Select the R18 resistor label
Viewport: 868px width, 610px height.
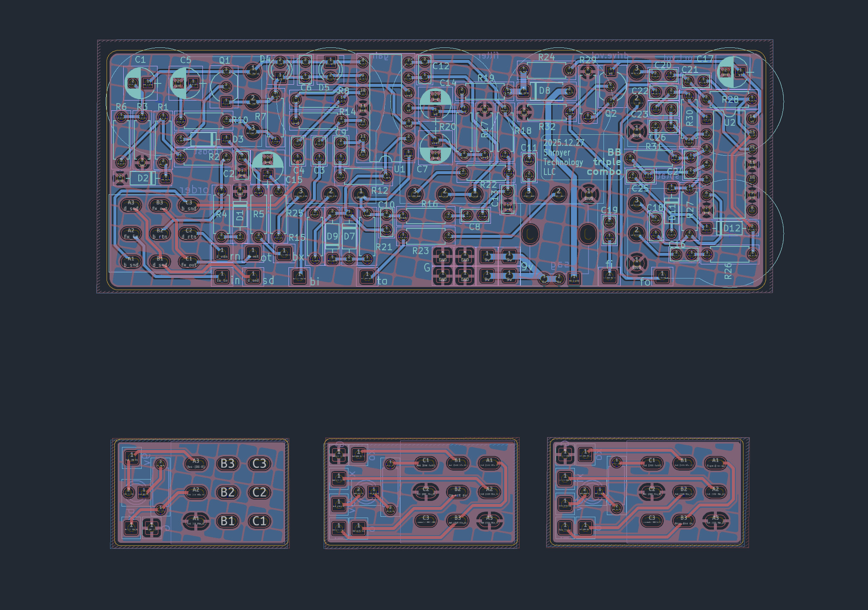coord(523,131)
